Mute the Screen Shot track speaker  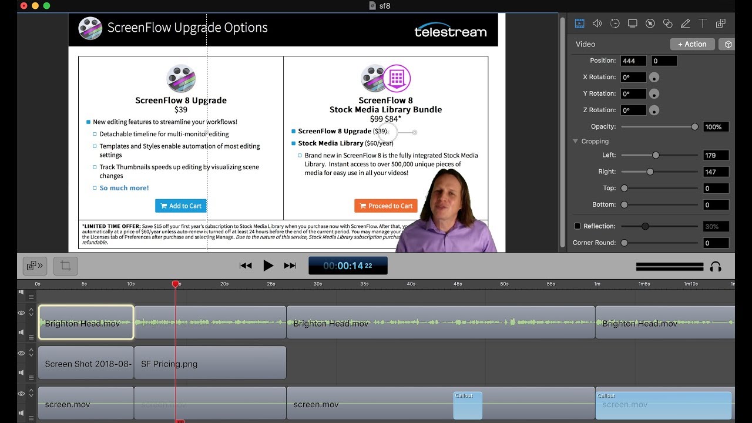click(x=21, y=372)
